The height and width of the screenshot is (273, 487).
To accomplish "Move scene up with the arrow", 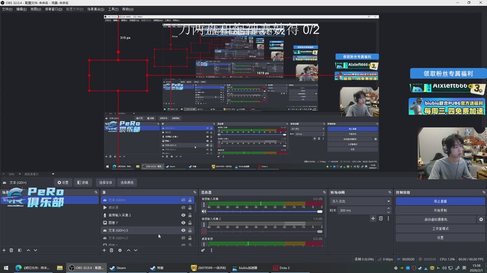I will pos(28,250).
